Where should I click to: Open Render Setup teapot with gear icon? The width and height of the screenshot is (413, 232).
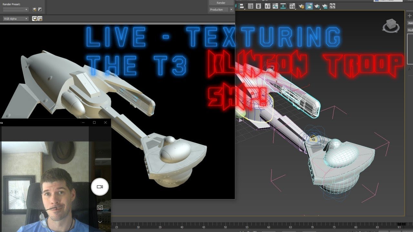point(301,6)
